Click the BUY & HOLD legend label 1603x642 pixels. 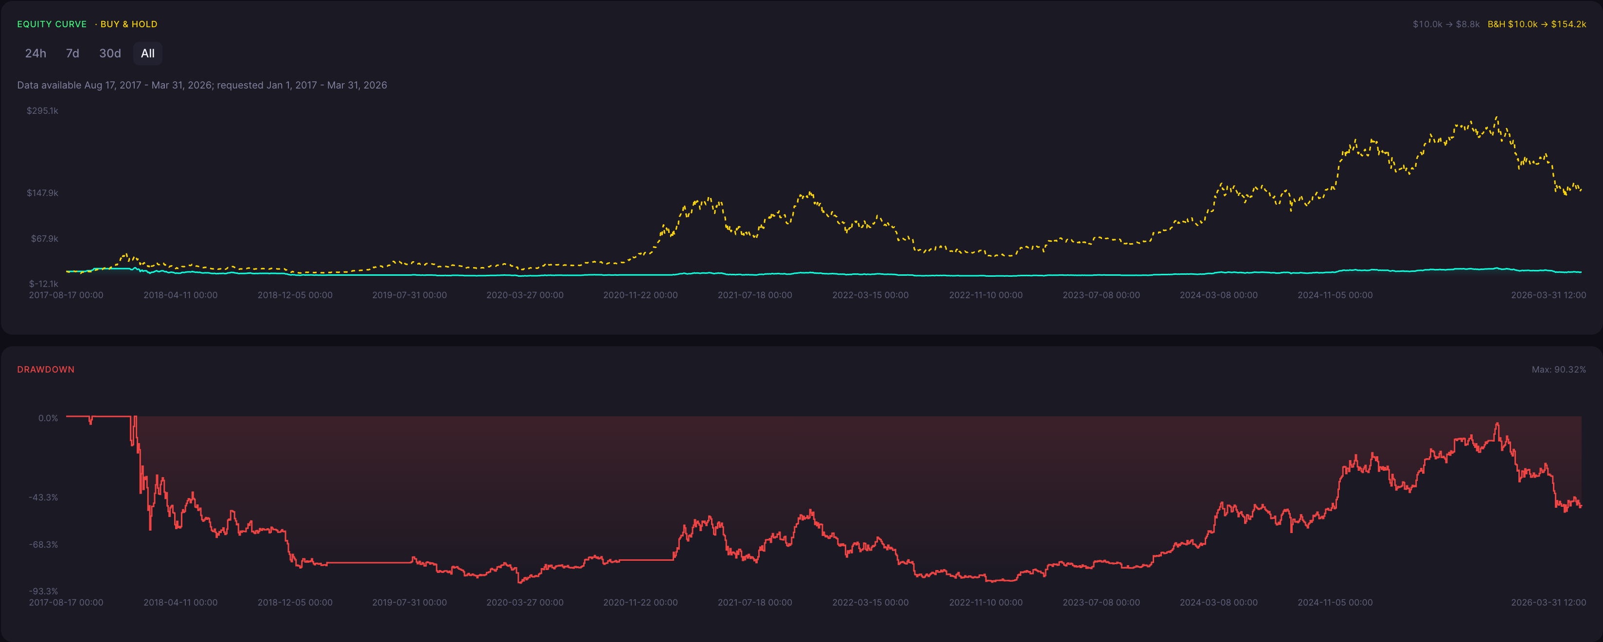point(129,24)
